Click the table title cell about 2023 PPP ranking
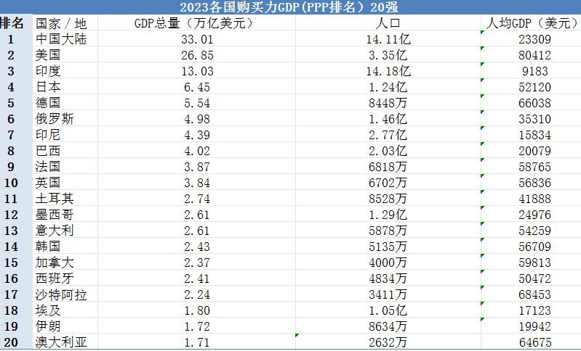581x351 pixels. pyautogui.click(x=291, y=7)
